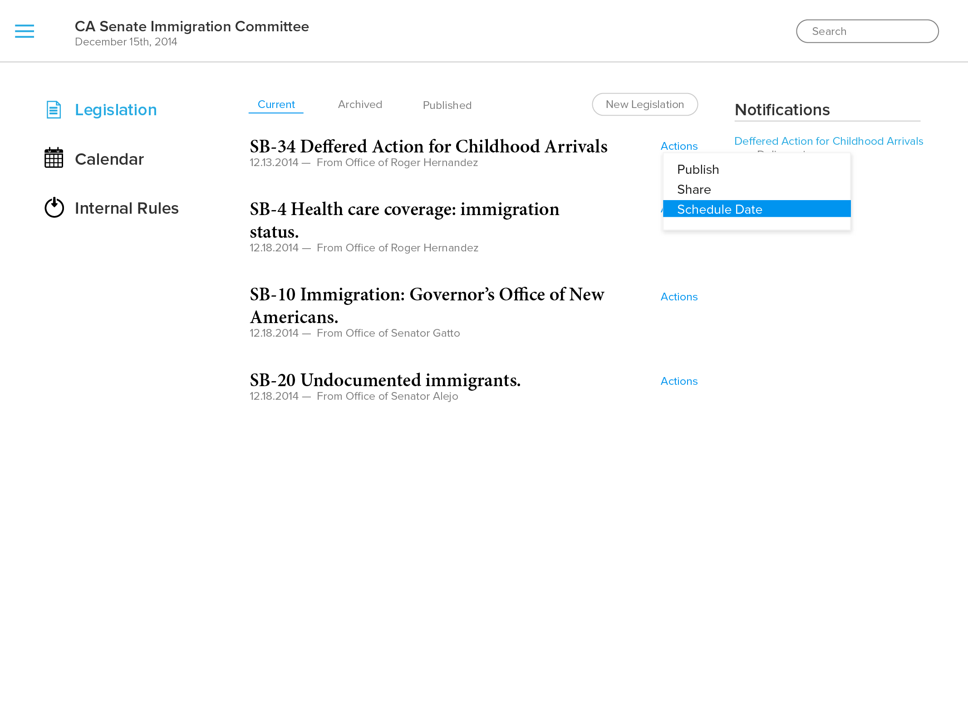This screenshot has width=968, height=726.
Task: Switch to the Archived tab
Action: click(360, 105)
